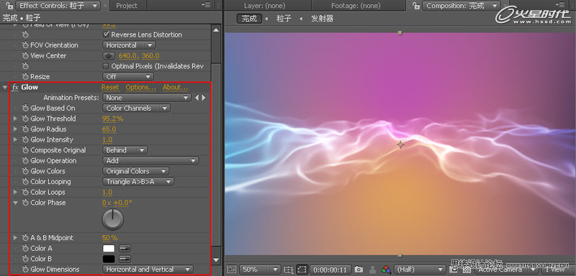
Task: Open the Composite Original Behind dropdown
Action: [x=125, y=150]
